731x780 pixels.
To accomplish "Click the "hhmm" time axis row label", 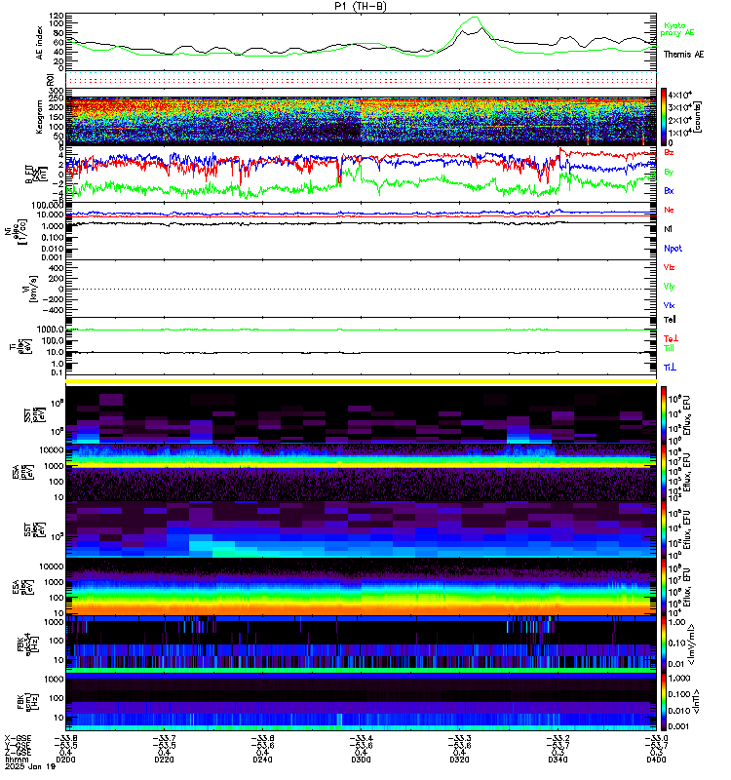I will (16, 760).
